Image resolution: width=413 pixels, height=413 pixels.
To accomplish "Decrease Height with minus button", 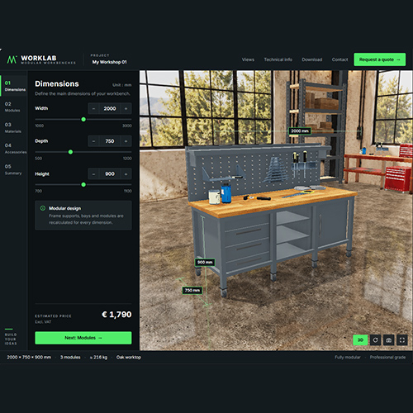I will point(93,173).
